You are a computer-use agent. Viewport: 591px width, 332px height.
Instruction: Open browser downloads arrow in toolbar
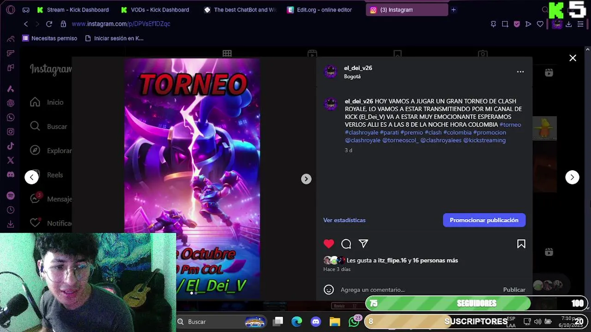click(569, 24)
